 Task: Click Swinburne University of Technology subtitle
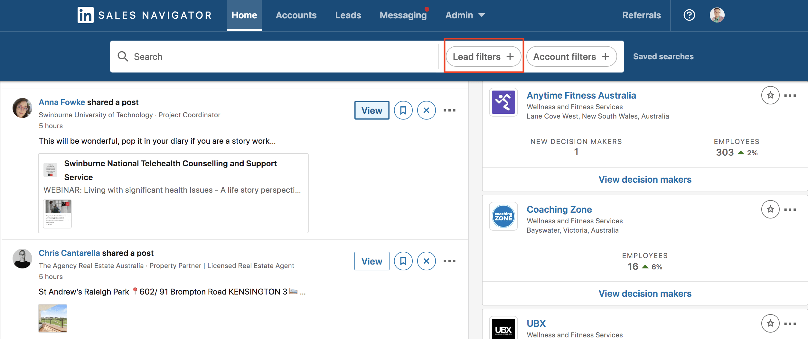(96, 115)
